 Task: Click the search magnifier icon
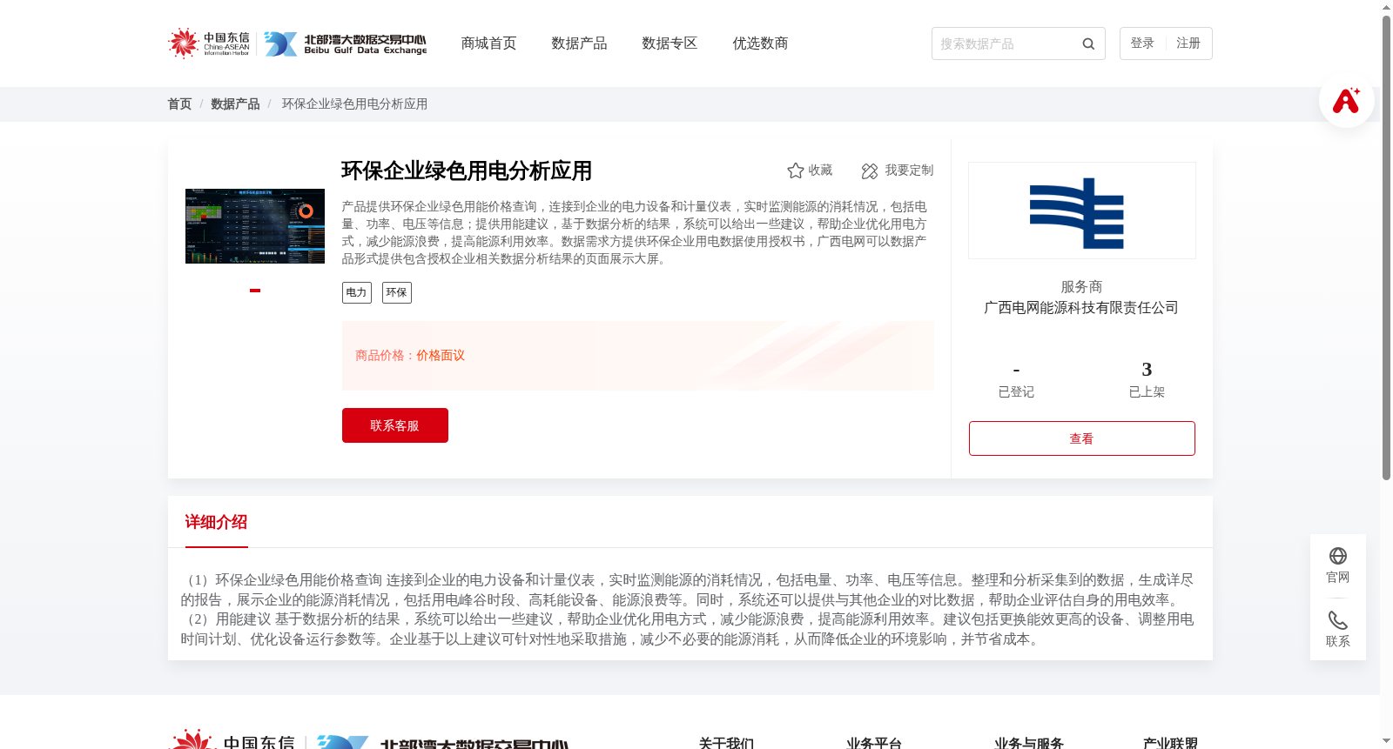pos(1088,43)
